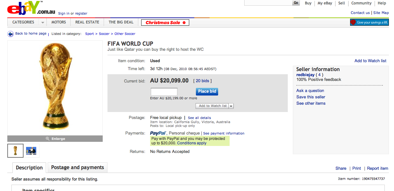Select the gold trophy thumbnail
The height and width of the screenshot is (191, 394).
(x=15, y=151)
